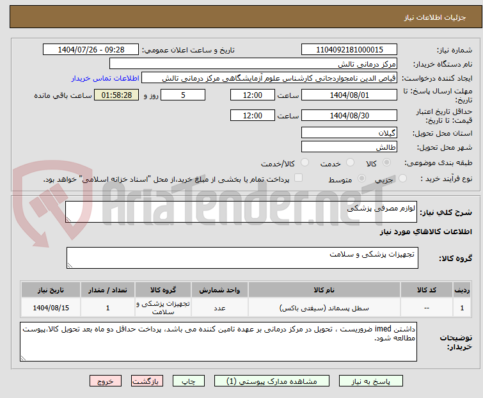Click the شماره نیاز field 1104092181000015
This screenshot has height=398, width=483.
(349, 50)
